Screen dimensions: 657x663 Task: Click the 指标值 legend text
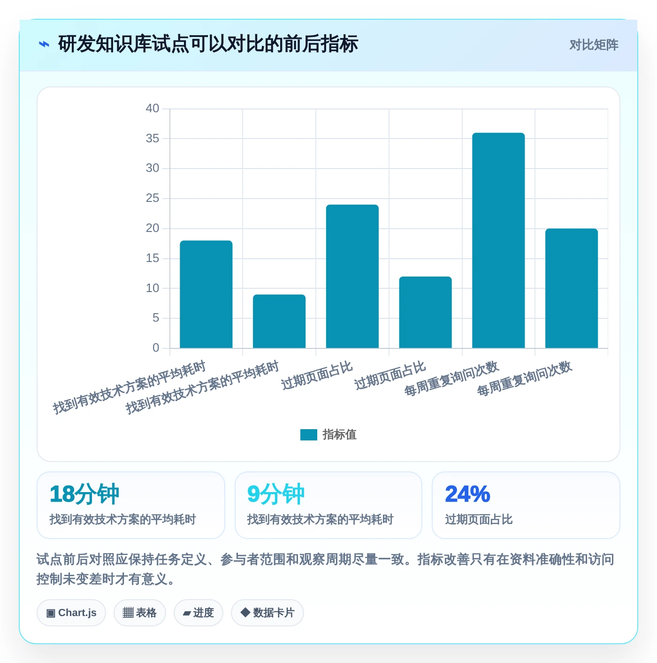[x=340, y=435]
